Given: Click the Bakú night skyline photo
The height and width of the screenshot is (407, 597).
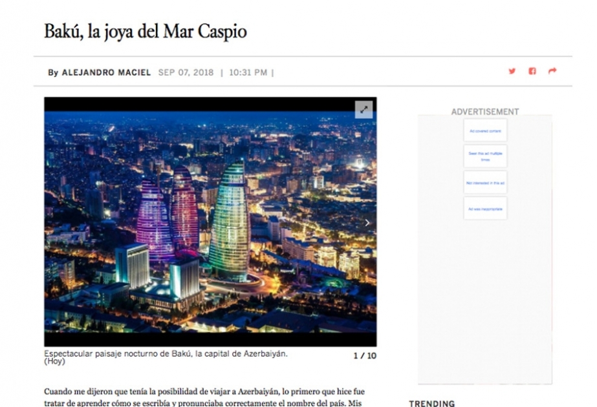Looking at the screenshot, I should click(x=210, y=222).
